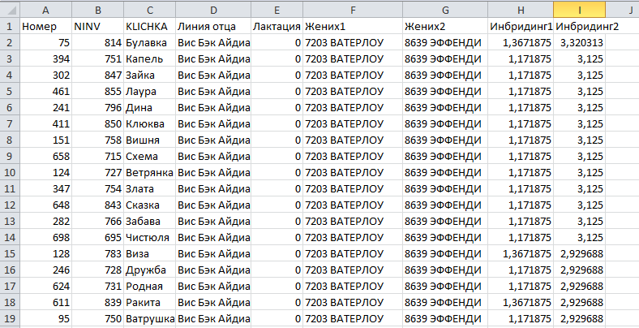Select row 10 header

click(10, 173)
